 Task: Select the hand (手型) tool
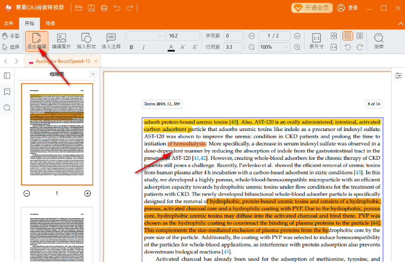click(11, 36)
